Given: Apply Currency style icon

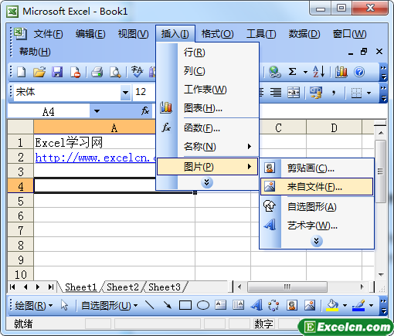Looking at the screenshot, I should point(316,92).
